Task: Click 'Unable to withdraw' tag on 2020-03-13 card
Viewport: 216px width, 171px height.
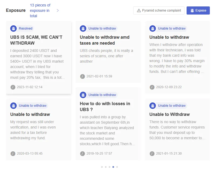Action: pyautogui.click(x=33, y=106)
